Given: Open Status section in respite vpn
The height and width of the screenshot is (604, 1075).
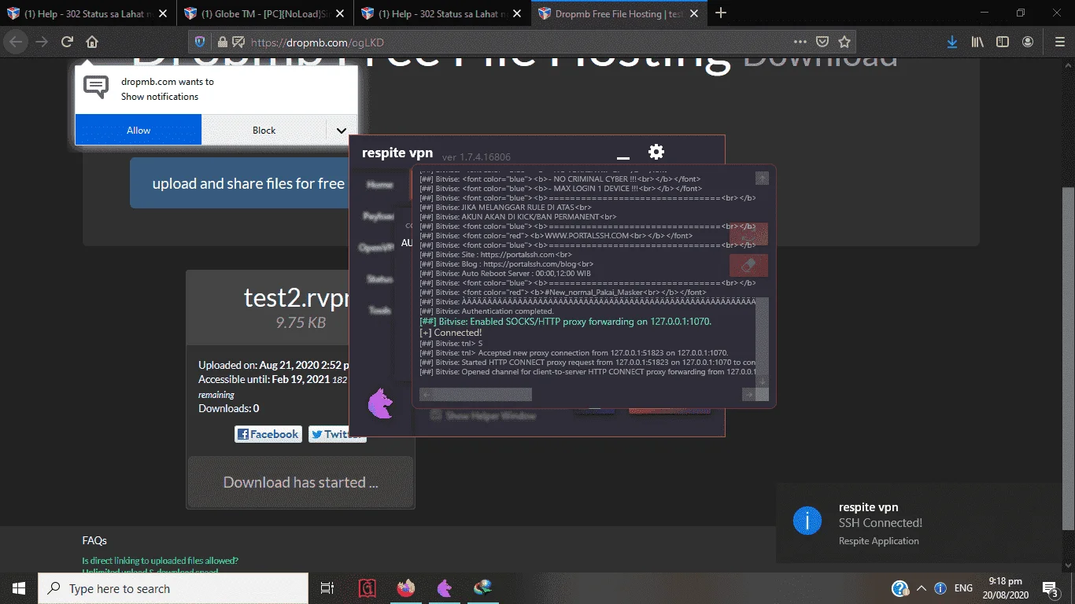Looking at the screenshot, I should (x=380, y=279).
